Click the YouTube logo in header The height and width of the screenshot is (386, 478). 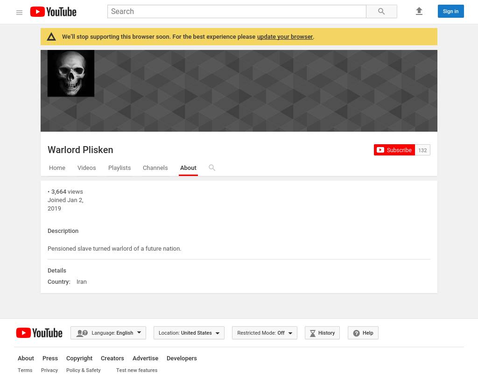click(53, 12)
